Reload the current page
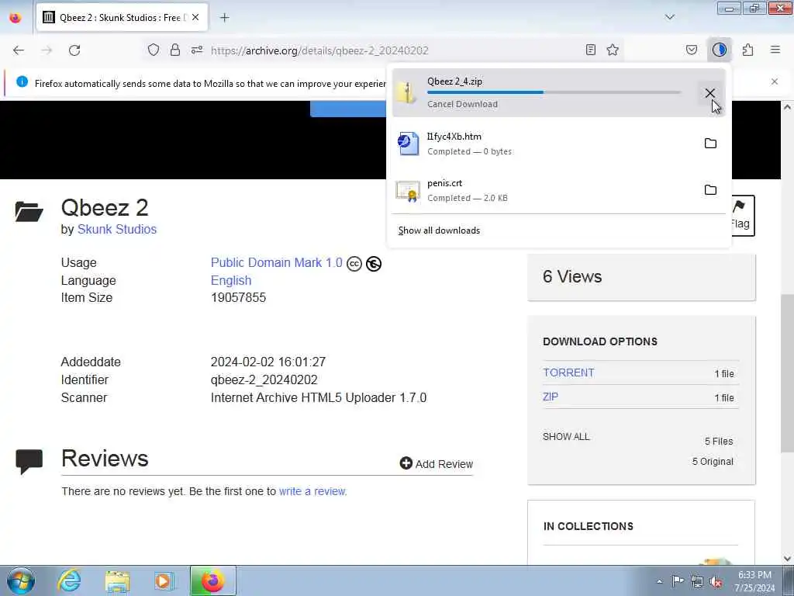 tap(74, 50)
